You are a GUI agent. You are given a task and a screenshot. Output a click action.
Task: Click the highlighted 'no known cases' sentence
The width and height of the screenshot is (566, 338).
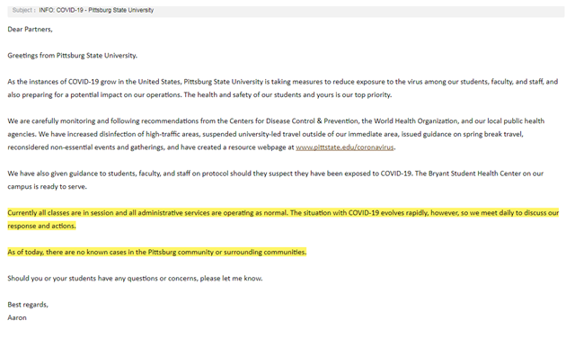pos(156,252)
